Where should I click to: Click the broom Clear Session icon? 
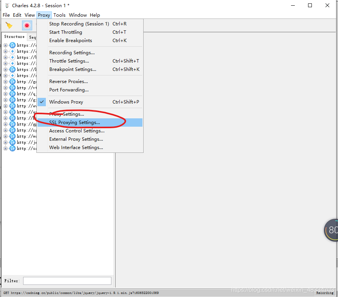(x=9, y=25)
